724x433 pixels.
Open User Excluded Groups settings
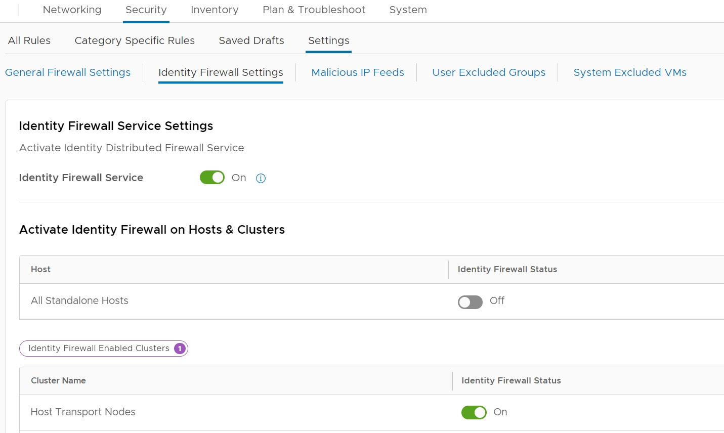pos(489,72)
